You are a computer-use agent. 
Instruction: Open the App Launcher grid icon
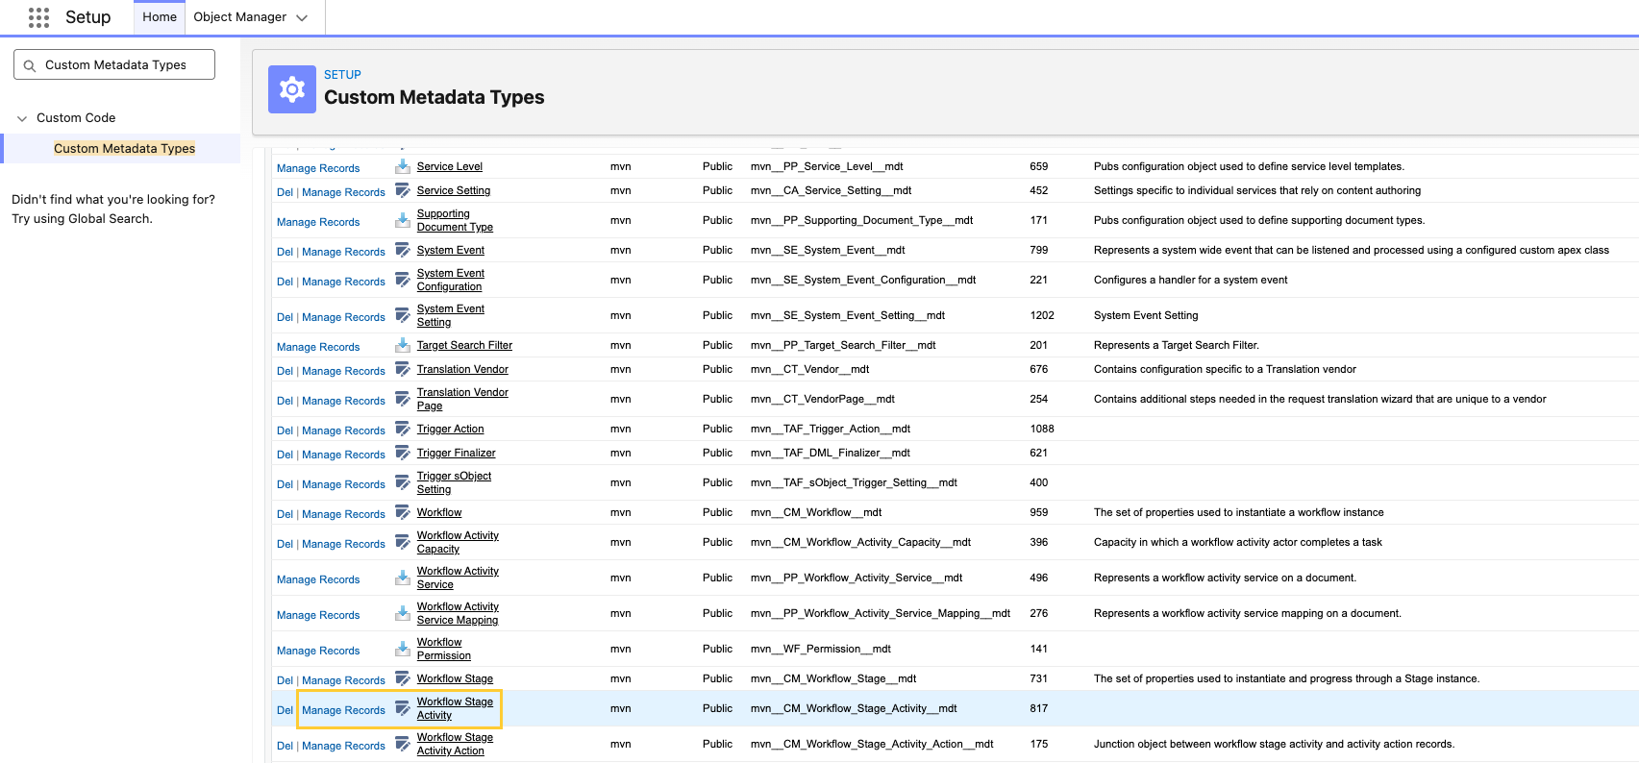[x=38, y=17]
